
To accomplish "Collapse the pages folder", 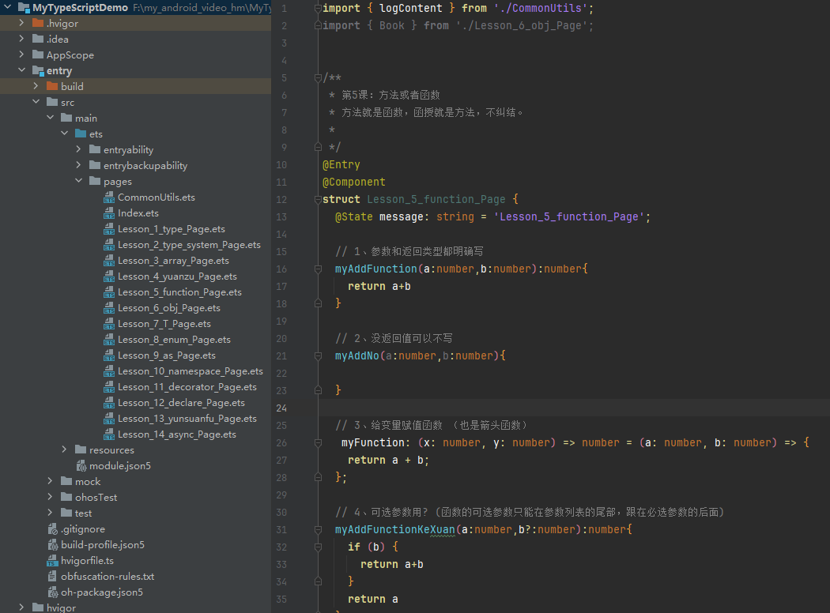I will (78, 181).
